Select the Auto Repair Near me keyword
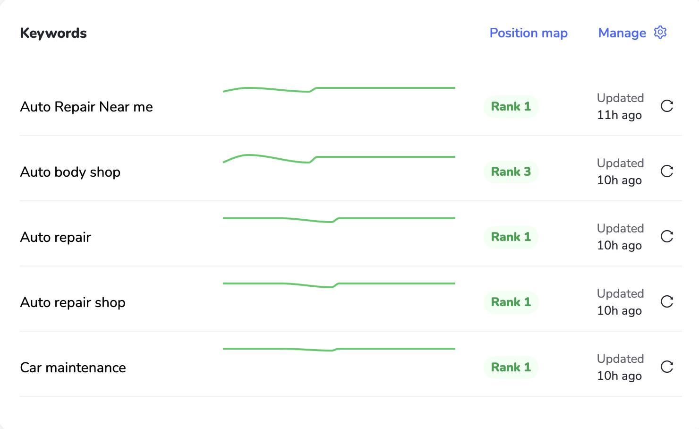This screenshot has height=429, width=699. [x=86, y=107]
